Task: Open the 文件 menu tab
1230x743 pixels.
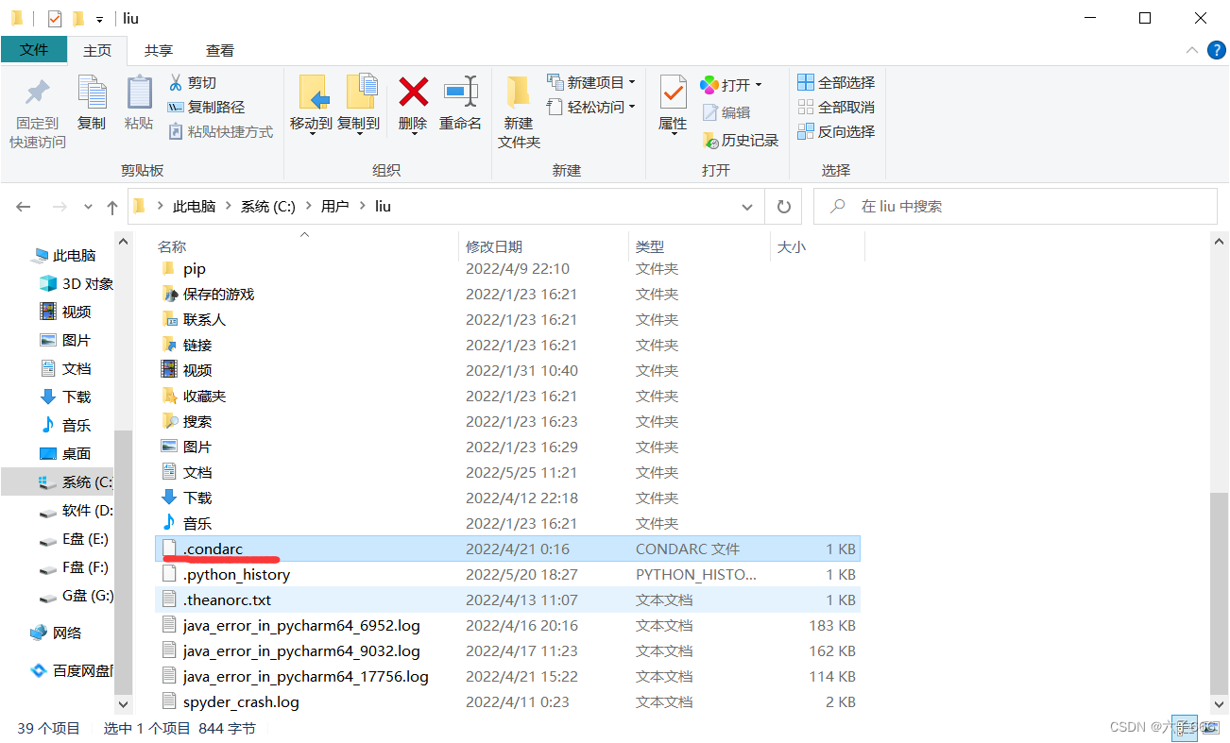Action: [x=34, y=50]
